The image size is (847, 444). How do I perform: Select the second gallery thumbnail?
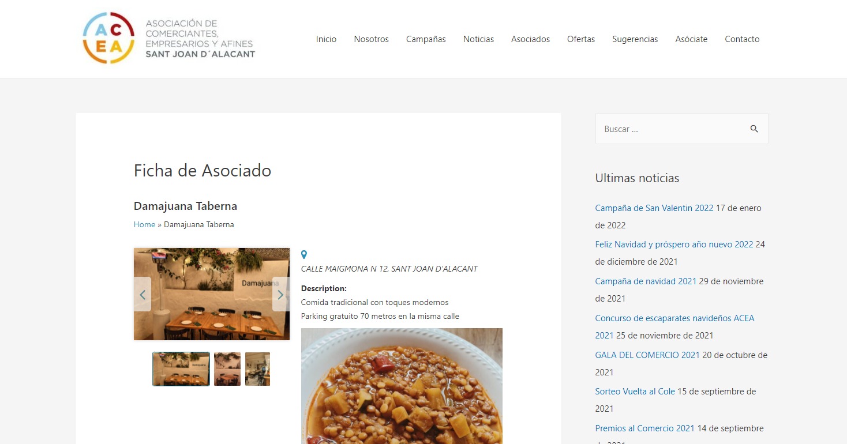pyautogui.click(x=227, y=369)
